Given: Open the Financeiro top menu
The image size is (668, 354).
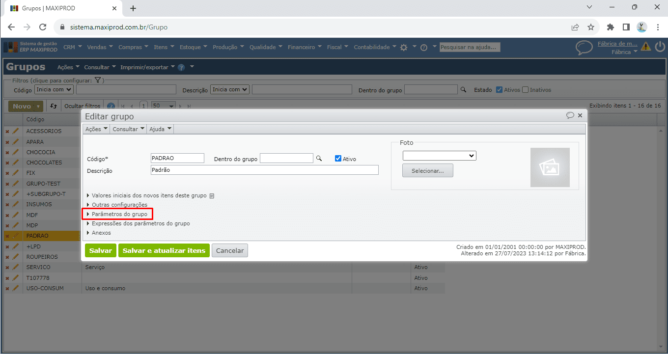Looking at the screenshot, I should tap(305, 47).
